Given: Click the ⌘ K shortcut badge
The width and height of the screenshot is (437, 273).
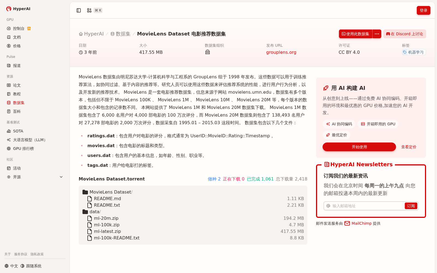Looking at the screenshot, I should (98, 10).
